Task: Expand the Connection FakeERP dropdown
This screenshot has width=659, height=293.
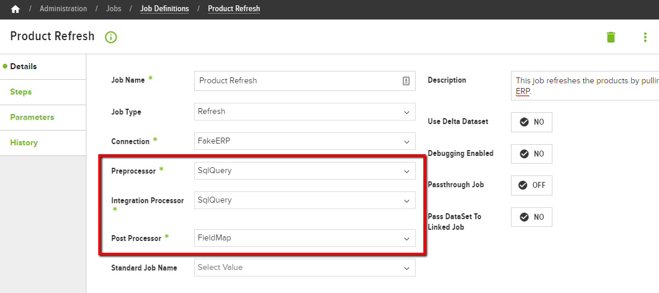Action: click(x=305, y=141)
